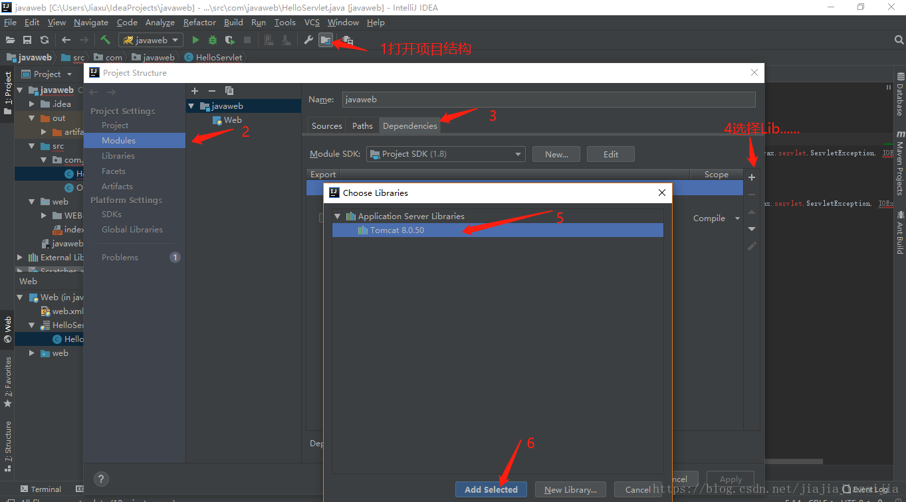Open the Project Structure toolbar icon

point(326,40)
